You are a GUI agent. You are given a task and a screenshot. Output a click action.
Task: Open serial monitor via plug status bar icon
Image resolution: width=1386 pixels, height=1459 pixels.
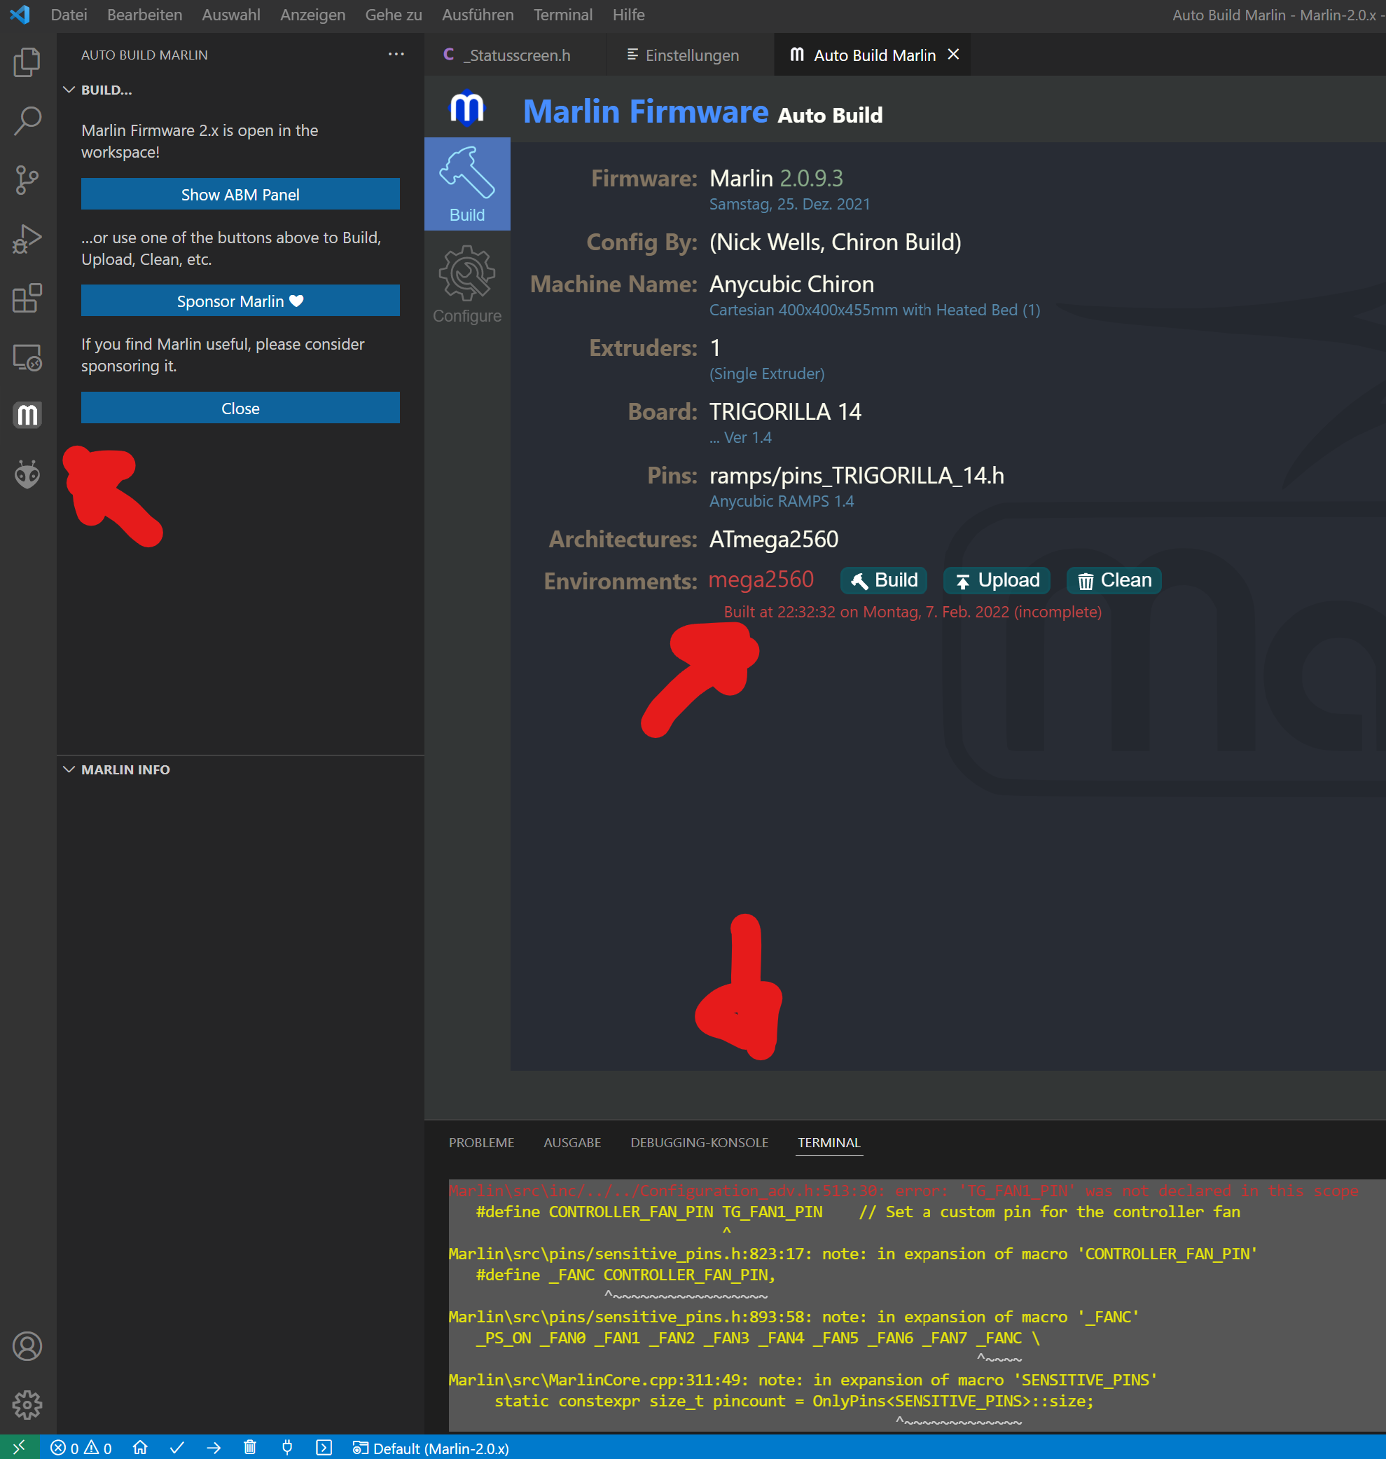[286, 1447]
